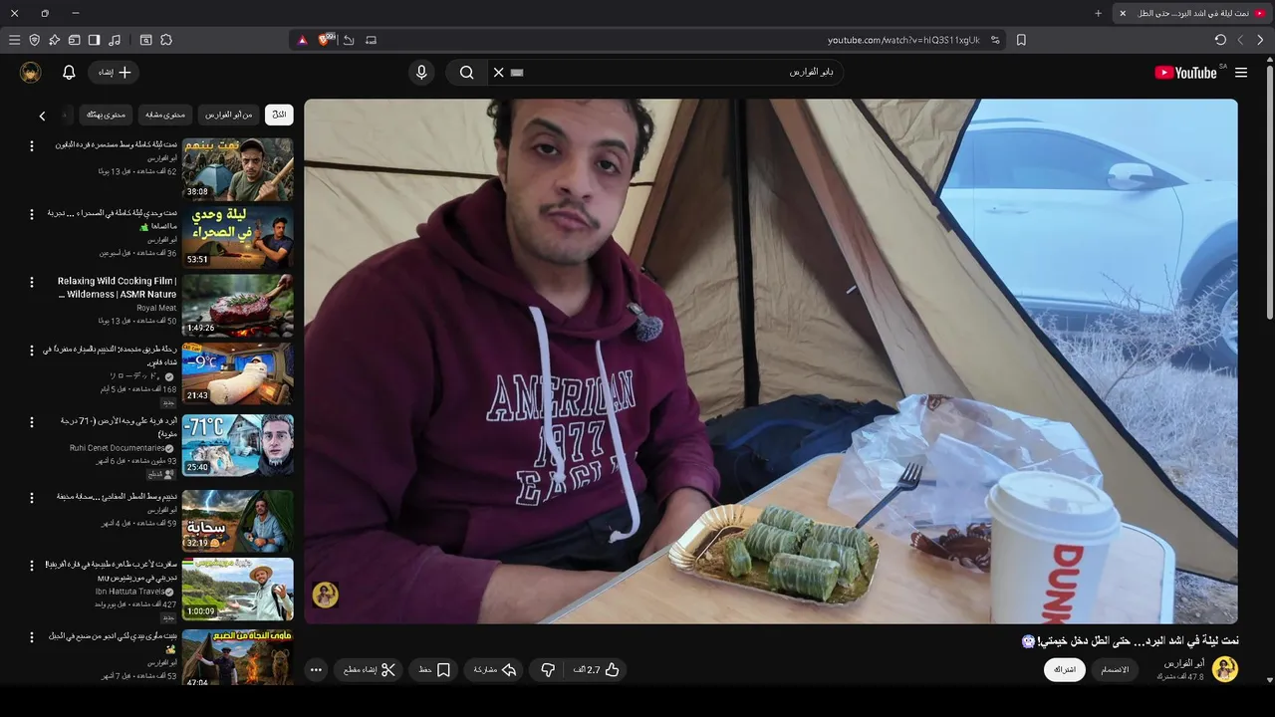Open the 21:43 minus 9°C video thumbnail
Image resolution: width=1275 pixels, height=717 pixels.
238,373
